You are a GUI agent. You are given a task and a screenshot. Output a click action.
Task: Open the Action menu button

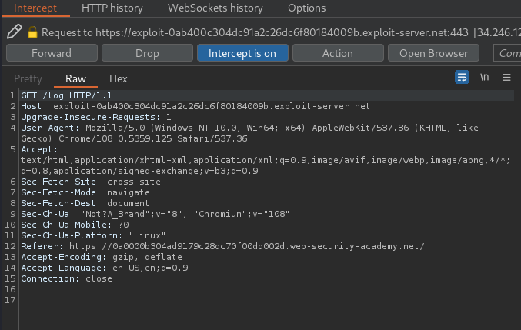tap(338, 53)
